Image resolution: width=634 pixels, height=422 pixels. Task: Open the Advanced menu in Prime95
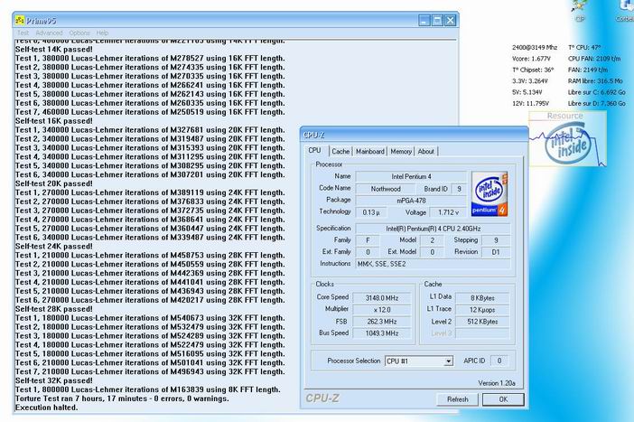point(49,33)
